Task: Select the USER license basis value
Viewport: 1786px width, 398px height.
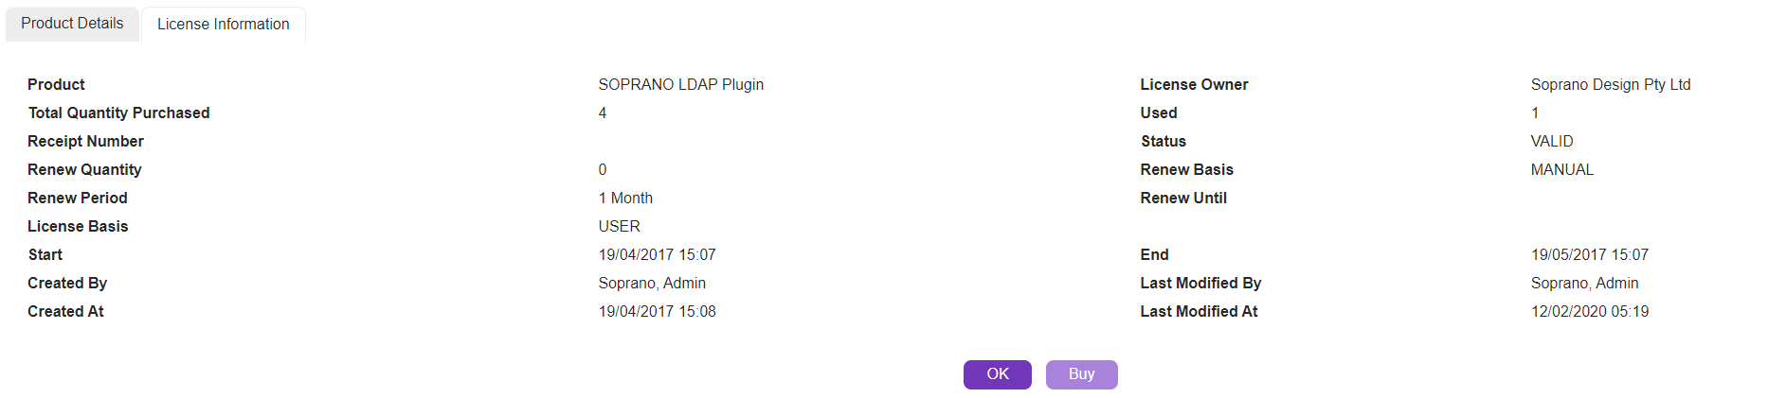Action: click(619, 227)
